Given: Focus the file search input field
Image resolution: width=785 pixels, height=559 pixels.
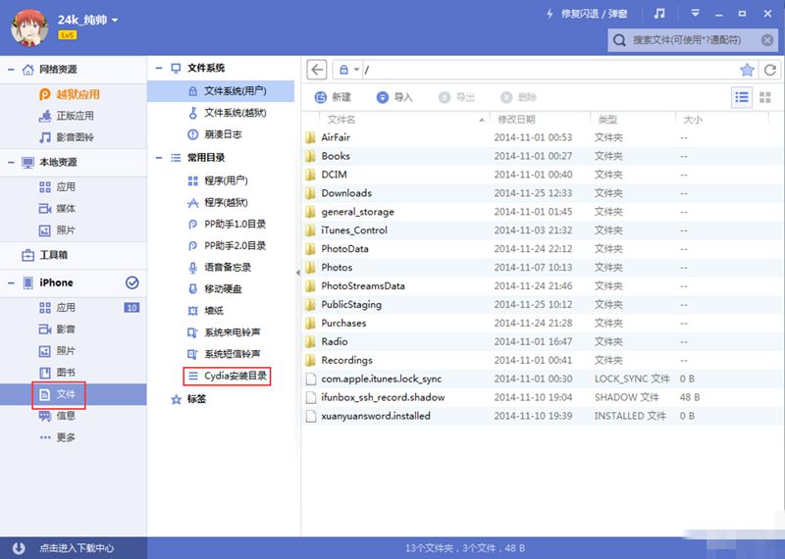Looking at the screenshot, I should pos(687,40).
